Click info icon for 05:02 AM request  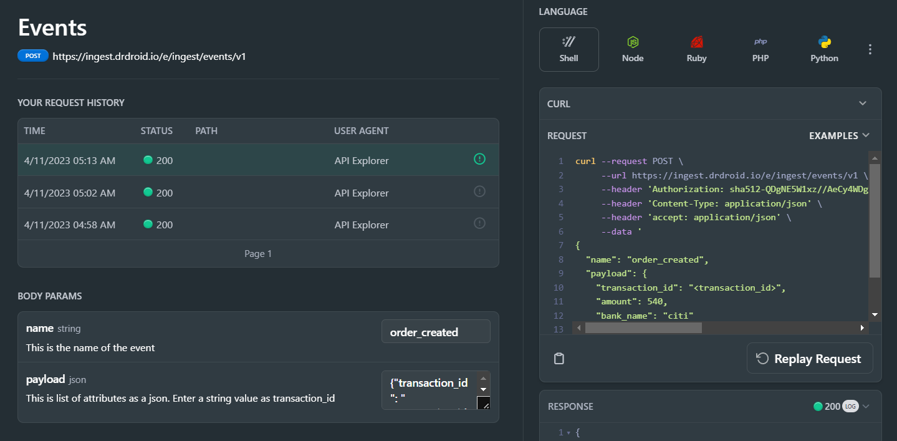pyautogui.click(x=479, y=191)
